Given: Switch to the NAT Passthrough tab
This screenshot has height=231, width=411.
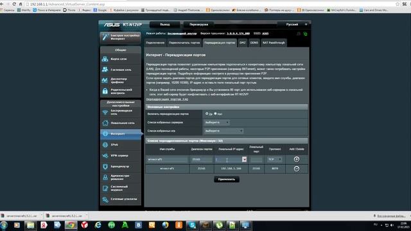Looking at the screenshot, I should tap(274, 43).
